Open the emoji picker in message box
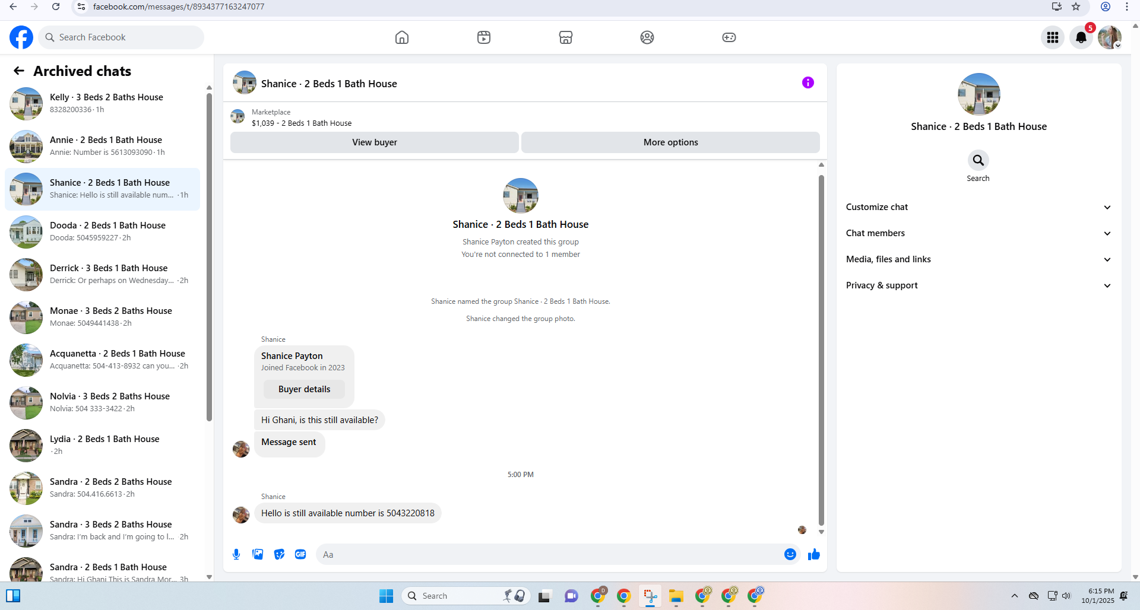The height and width of the screenshot is (610, 1140). 790,554
